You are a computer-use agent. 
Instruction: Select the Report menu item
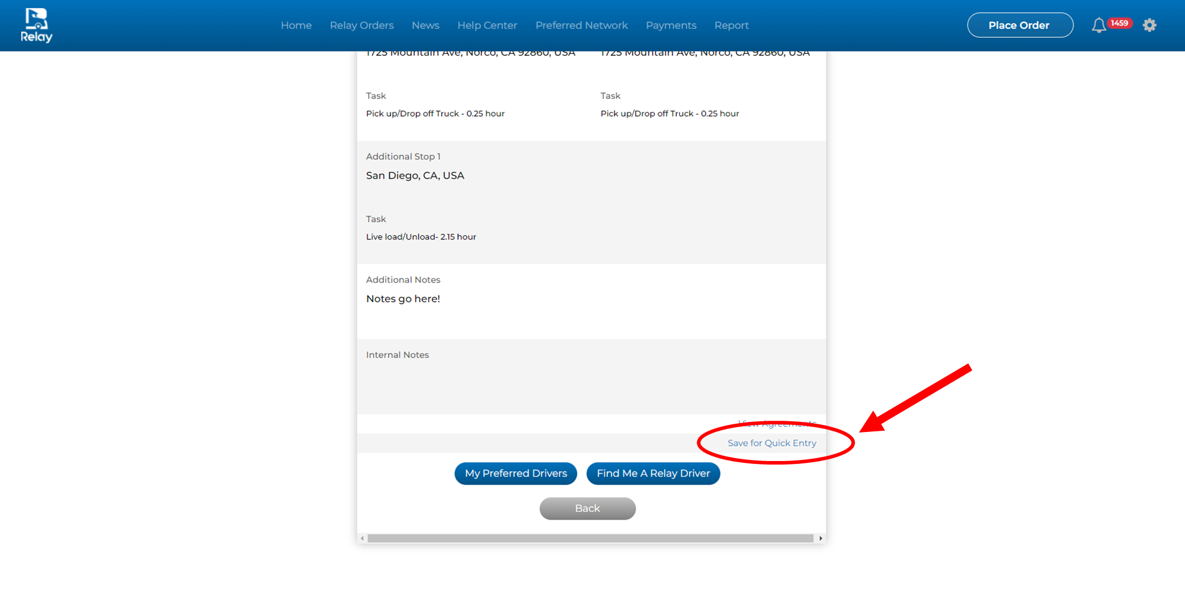click(731, 25)
